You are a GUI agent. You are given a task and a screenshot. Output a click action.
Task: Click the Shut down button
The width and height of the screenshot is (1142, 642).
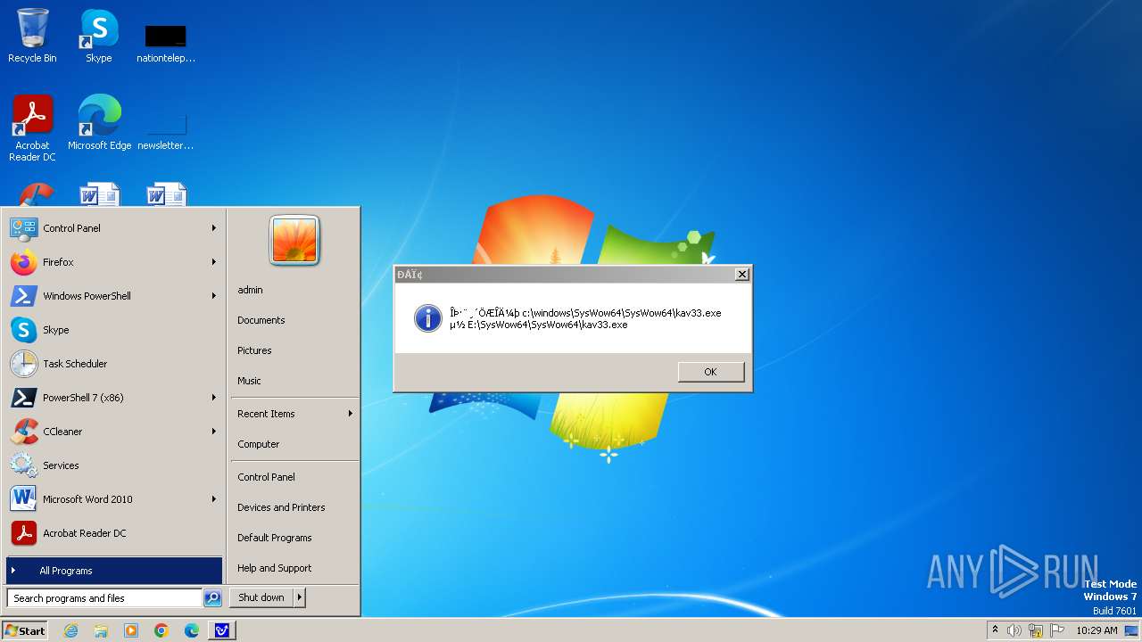coord(261,598)
